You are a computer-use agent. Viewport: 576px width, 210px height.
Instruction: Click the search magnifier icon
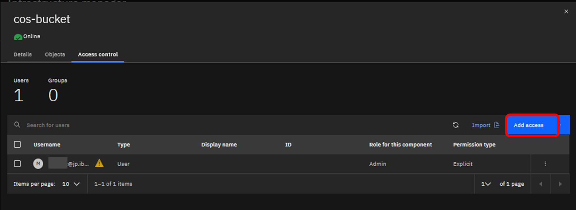click(17, 125)
